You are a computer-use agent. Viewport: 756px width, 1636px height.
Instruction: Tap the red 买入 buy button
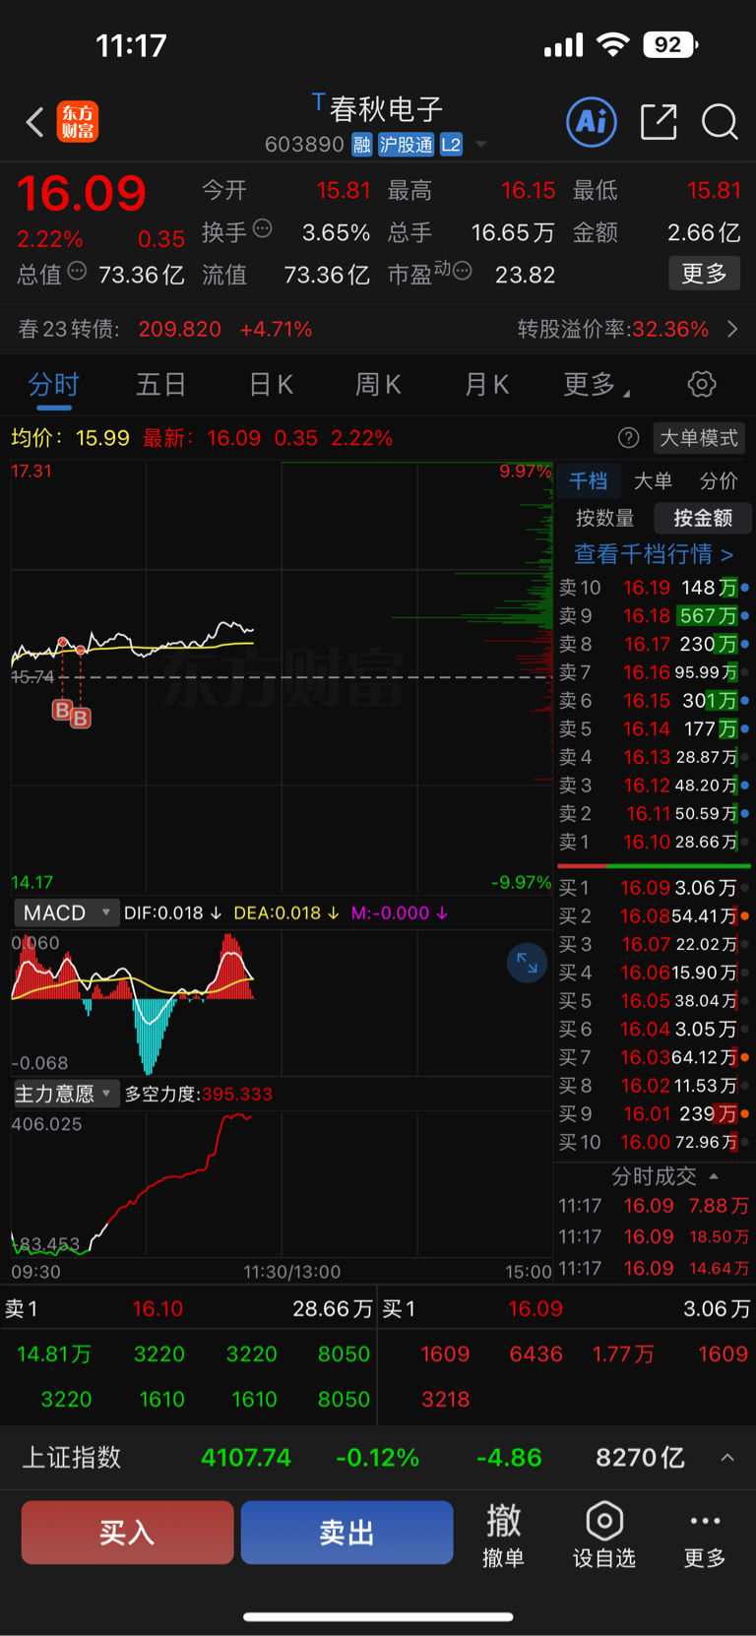[x=127, y=1533]
